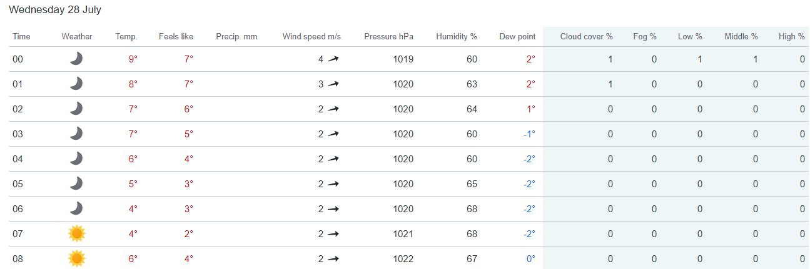Select the Humidity % header
Image resolution: width=810 pixels, height=269 pixels.
pos(457,37)
